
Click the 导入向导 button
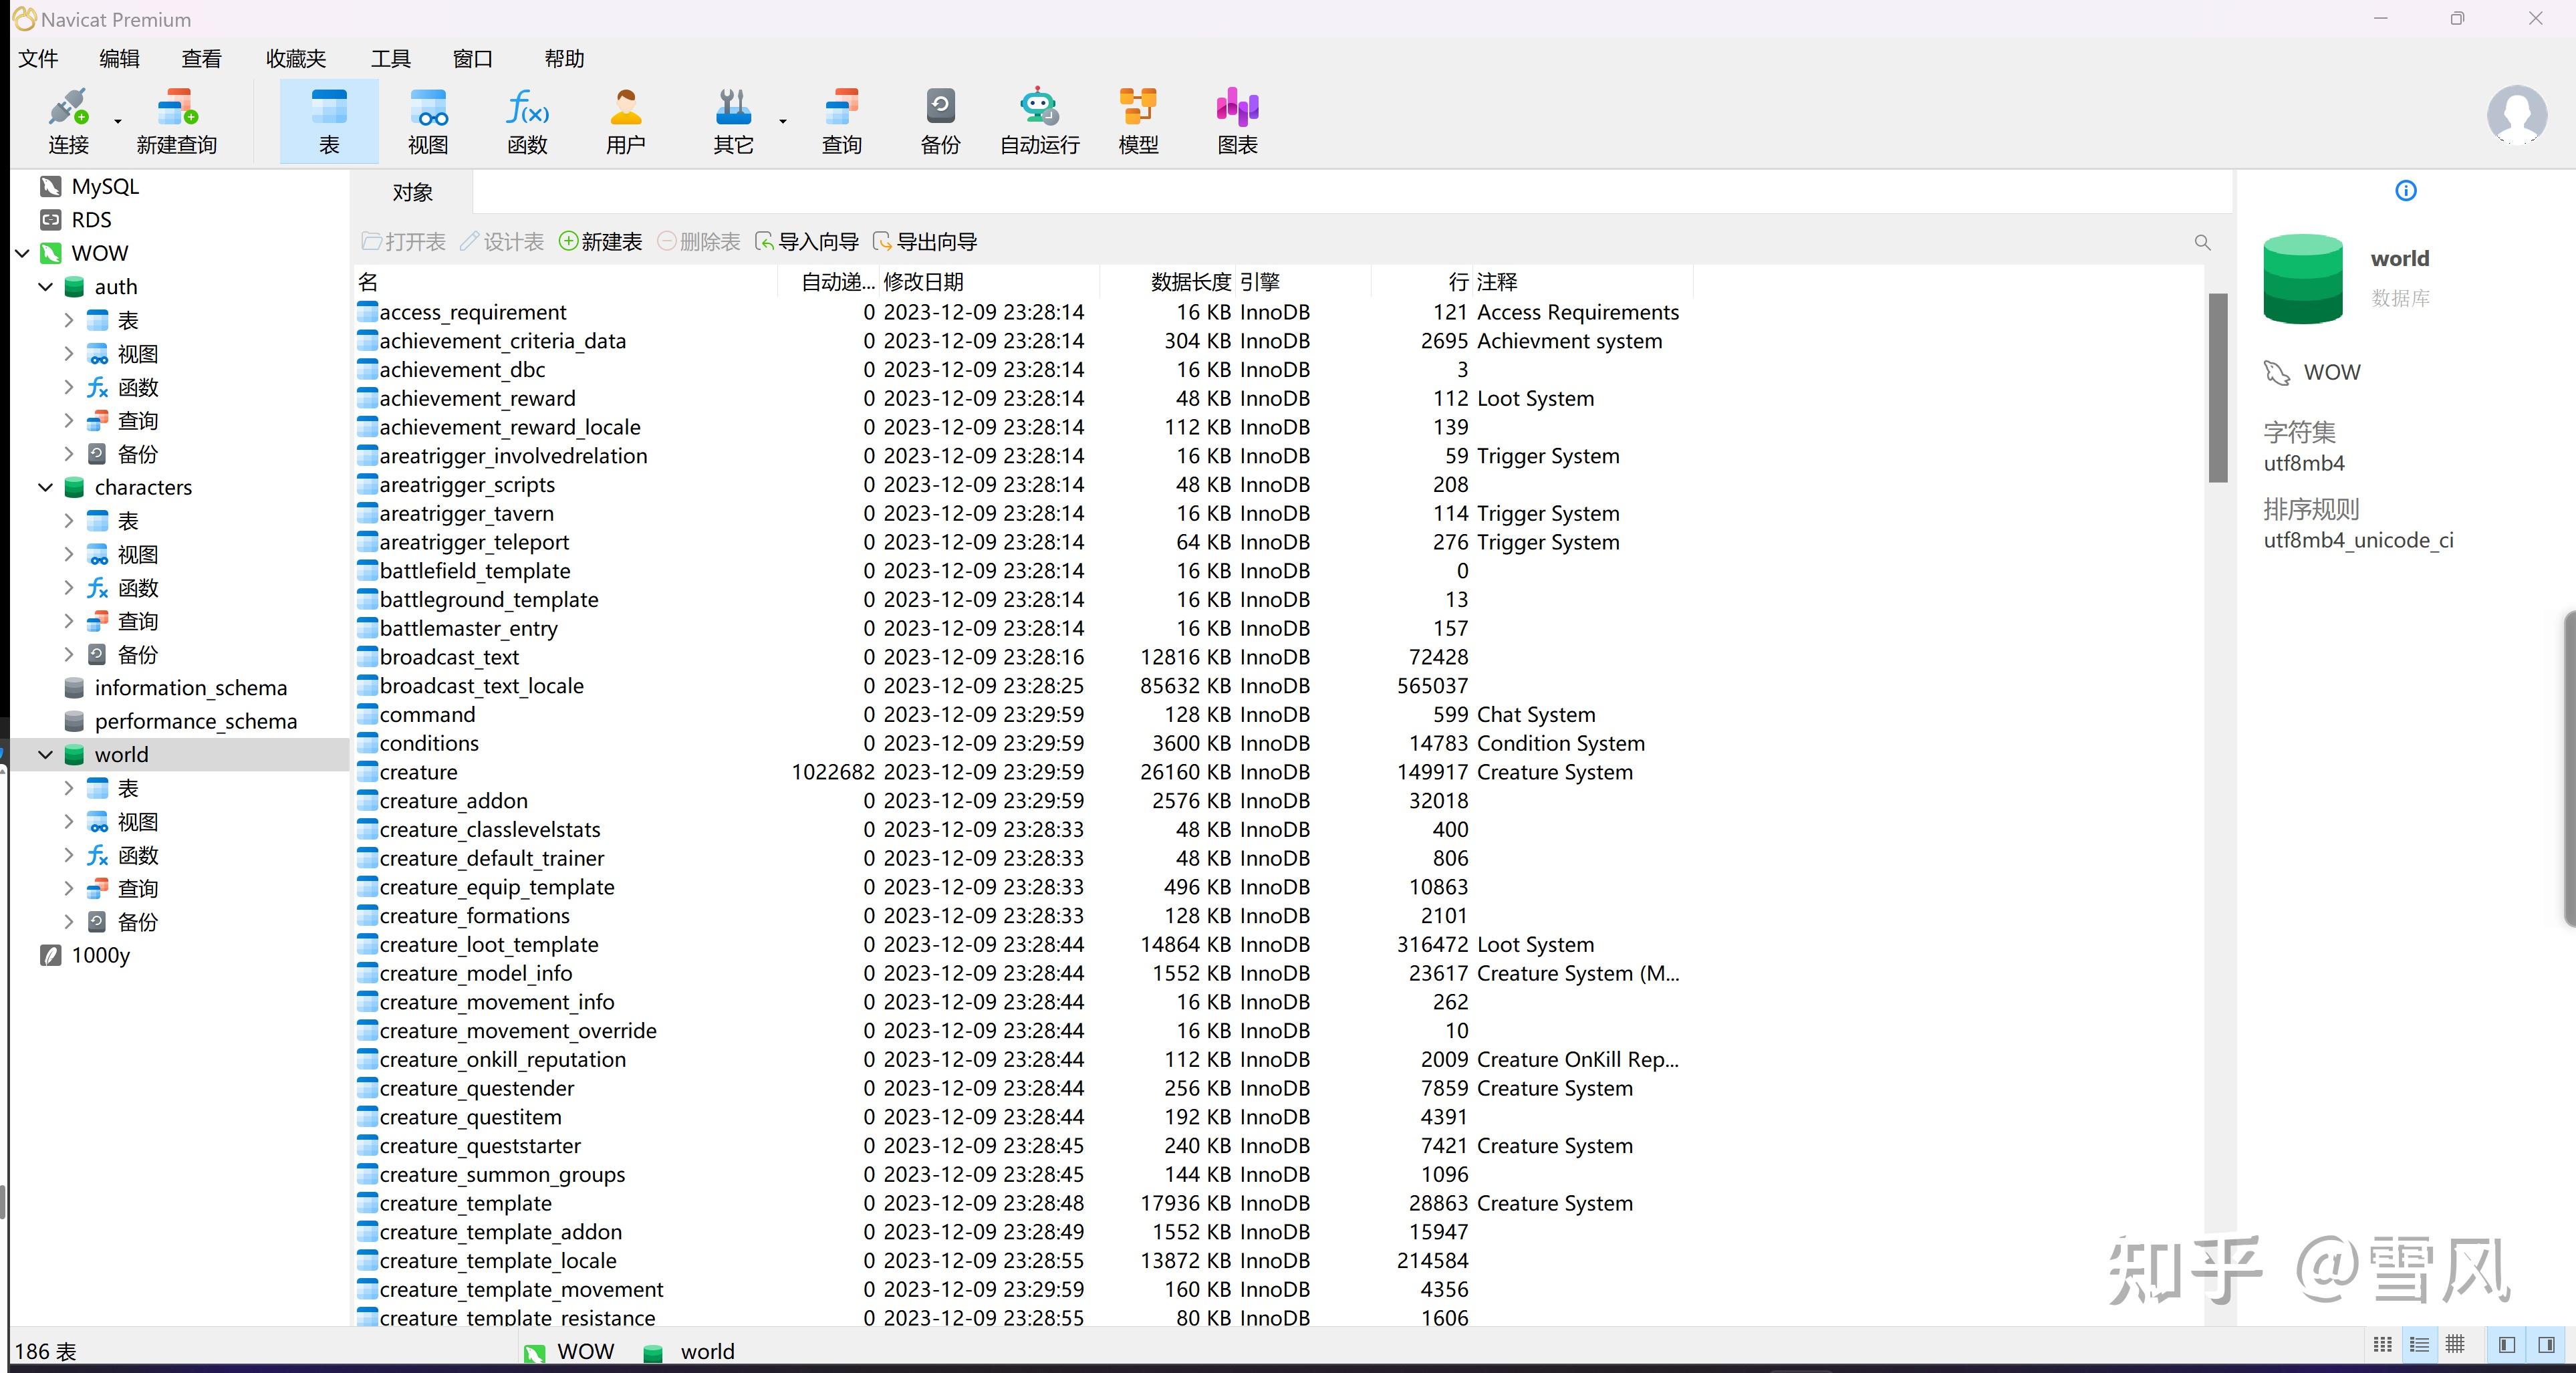click(807, 242)
